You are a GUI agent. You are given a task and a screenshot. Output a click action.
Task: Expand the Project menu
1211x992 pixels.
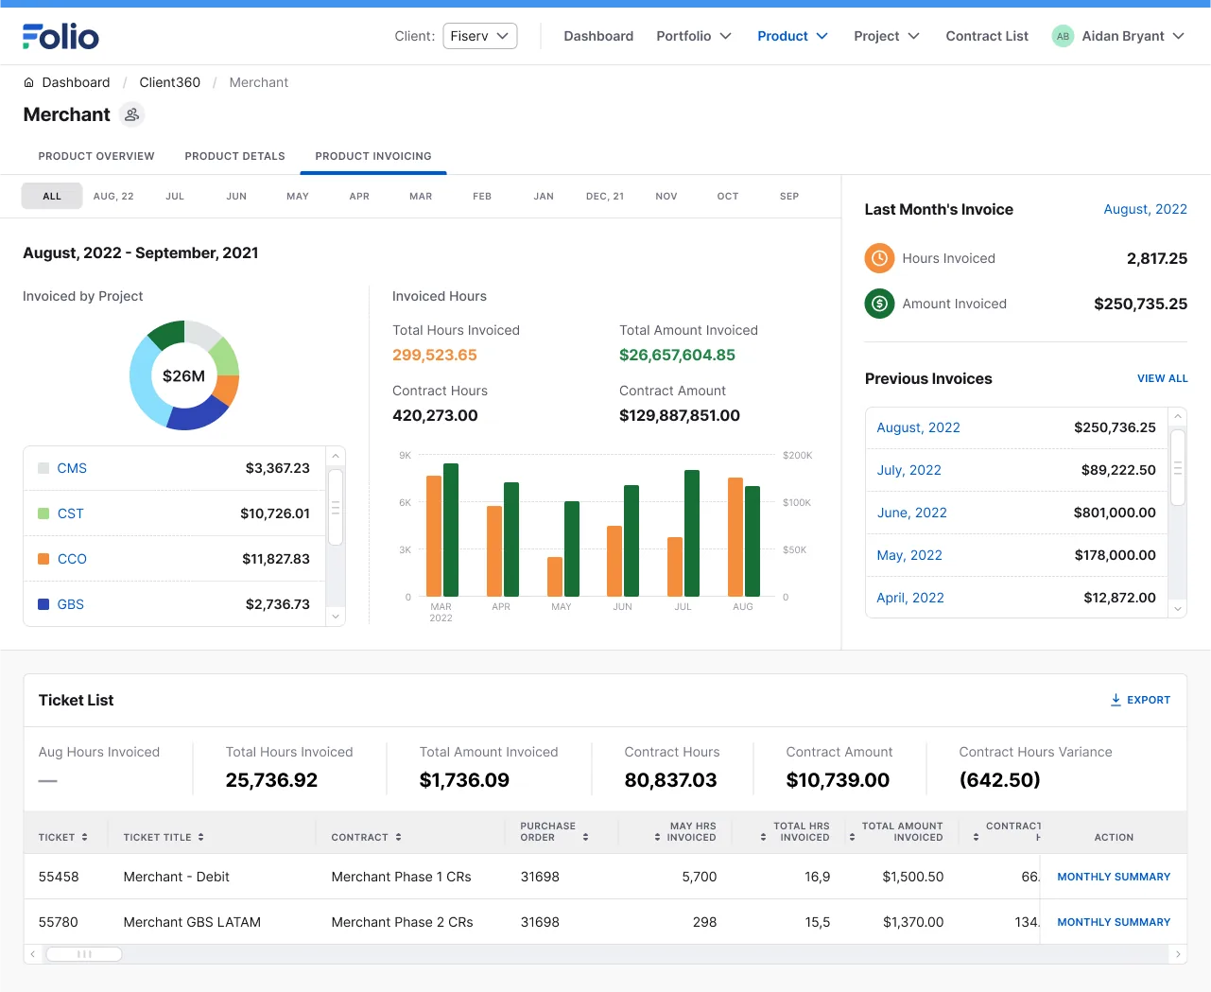point(887,36)
